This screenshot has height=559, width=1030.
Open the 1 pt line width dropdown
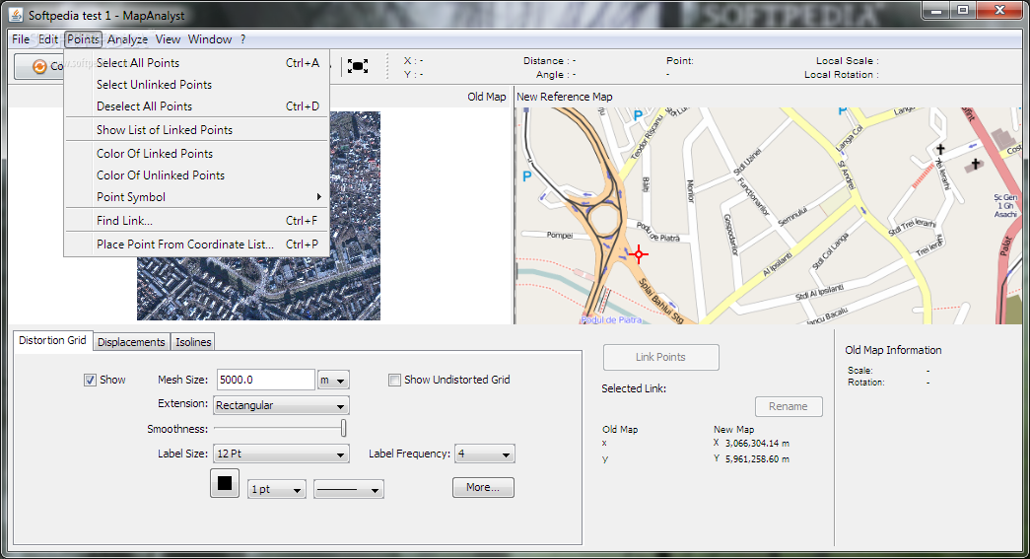pyautogui.click(x=277, y=489)
